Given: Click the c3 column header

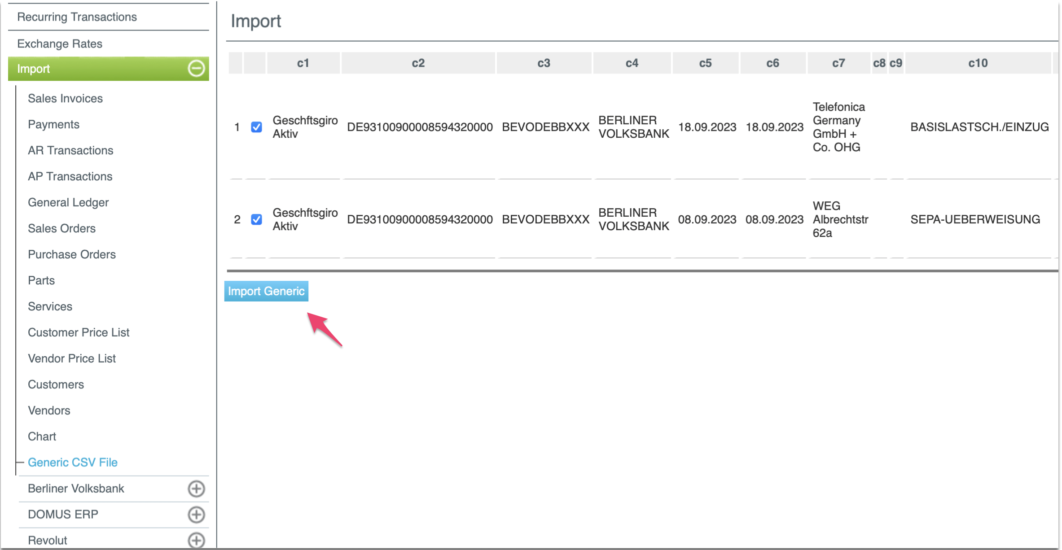Looking at the screenshot, I should [544, 63].
